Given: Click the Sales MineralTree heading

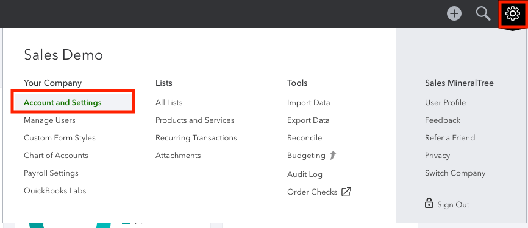Looking at the screenshot, I should [459, 83].
